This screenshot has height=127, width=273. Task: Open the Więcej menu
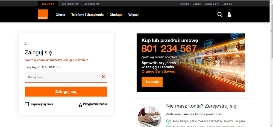[x=133, y=15]
